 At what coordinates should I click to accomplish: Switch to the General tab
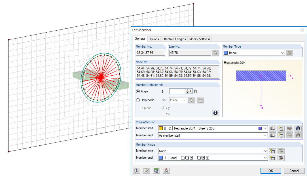coord(140,39)
